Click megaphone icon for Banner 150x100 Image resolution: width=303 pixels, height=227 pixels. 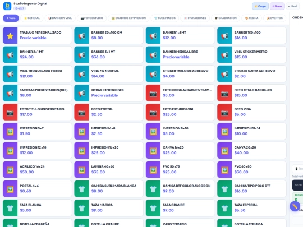pyautogui.click(x=224, y=35)
